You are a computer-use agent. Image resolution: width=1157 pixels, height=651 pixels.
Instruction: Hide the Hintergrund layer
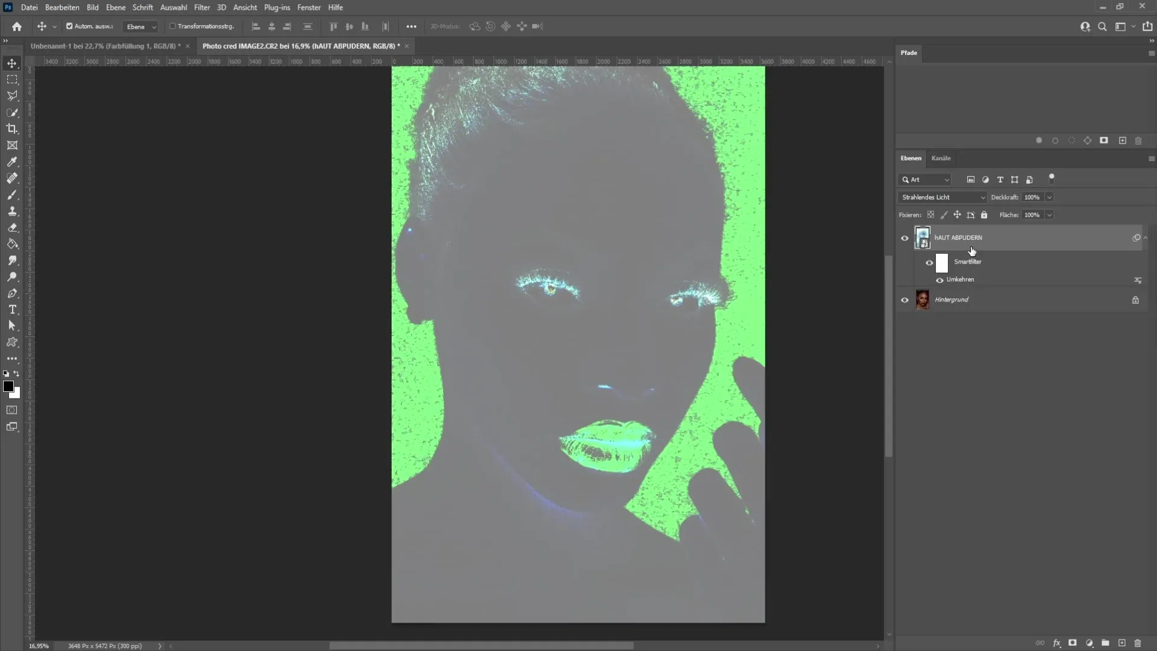(905, 300)
